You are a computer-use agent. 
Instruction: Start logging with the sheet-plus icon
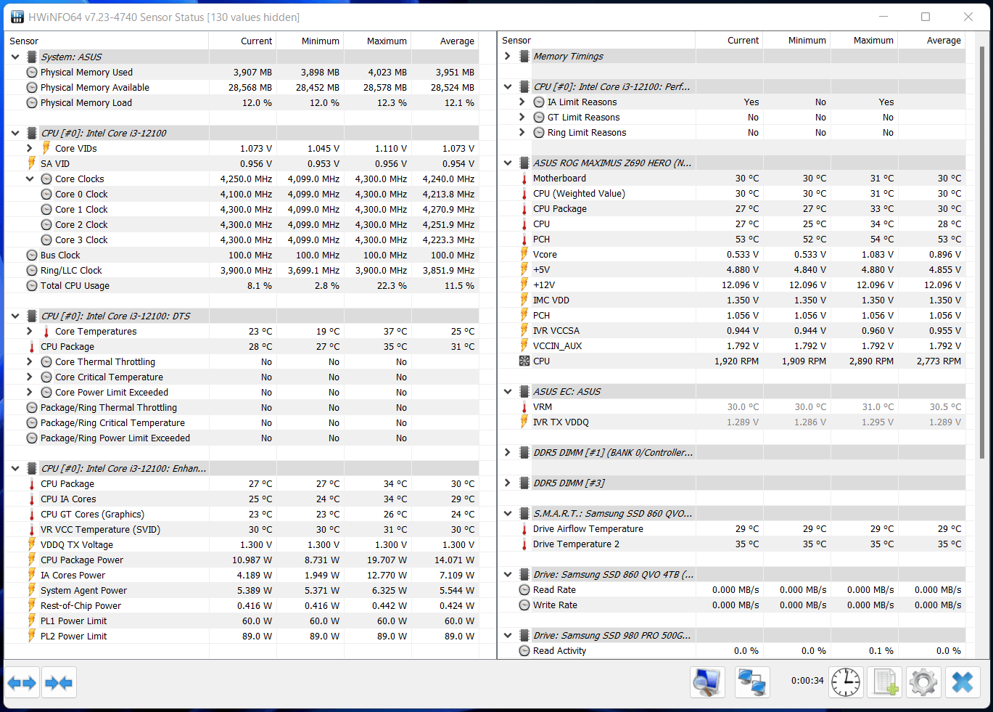884,682
